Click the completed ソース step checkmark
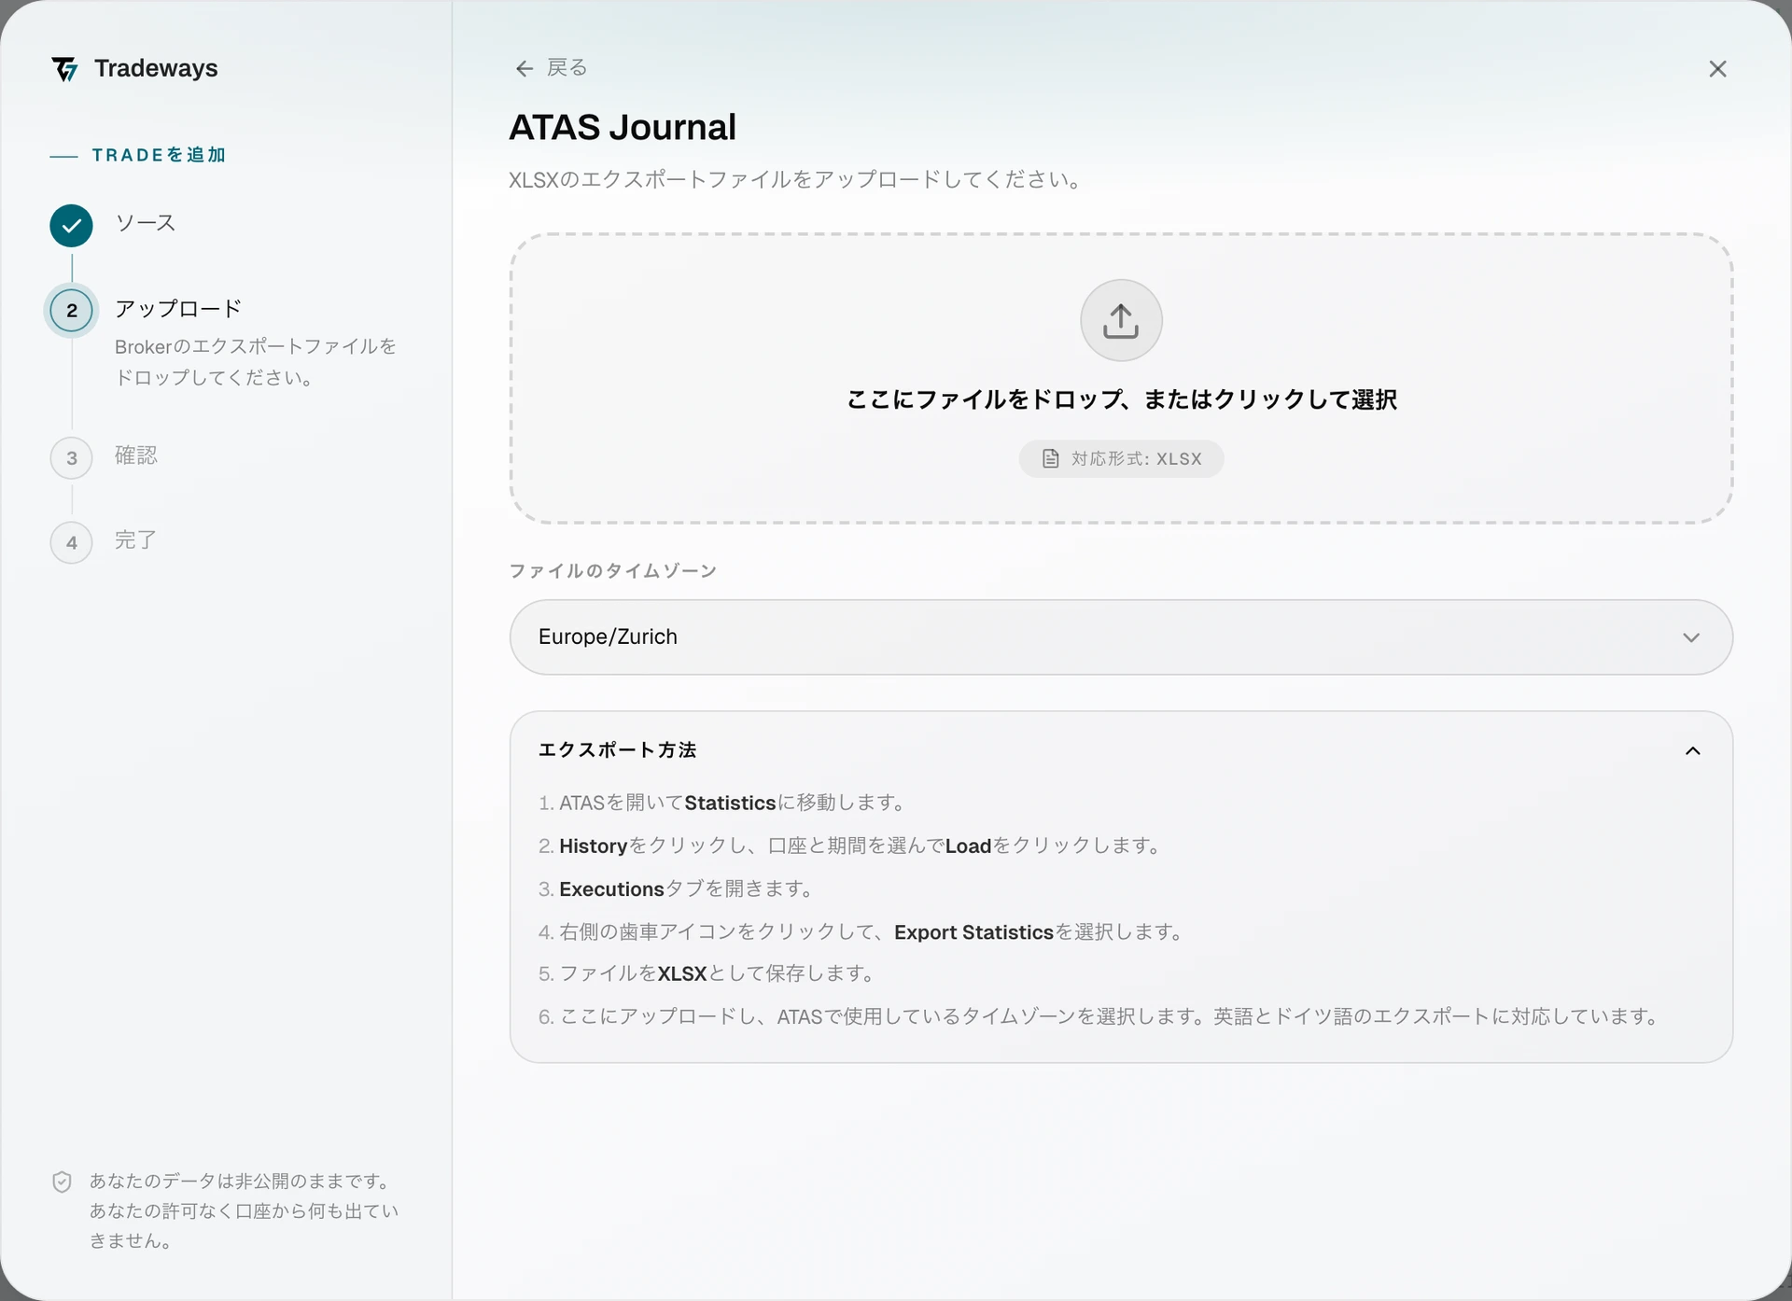Screen dimensions: 1792x1301 point(72,226)
